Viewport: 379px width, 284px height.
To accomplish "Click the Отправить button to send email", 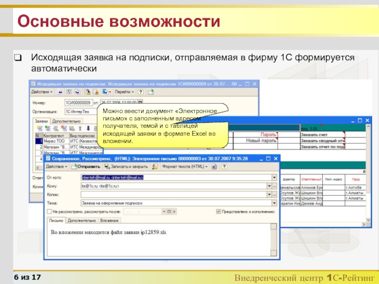I will pyautogui.click(x=86, y=167).
